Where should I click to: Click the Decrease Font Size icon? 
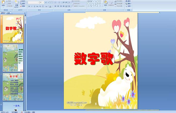49,3
